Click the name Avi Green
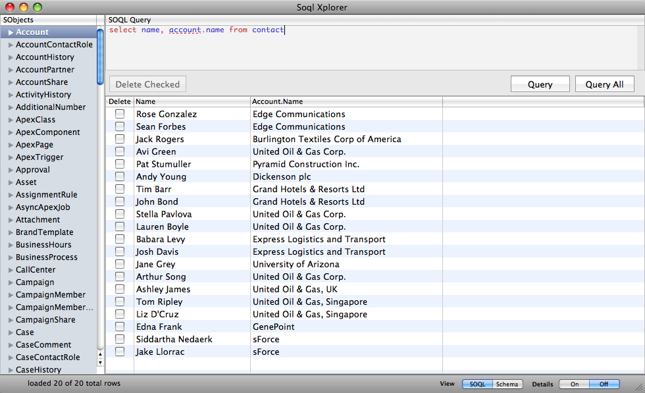Image resolution: width=645 pixels, height=393 pixels. (156, 152)
